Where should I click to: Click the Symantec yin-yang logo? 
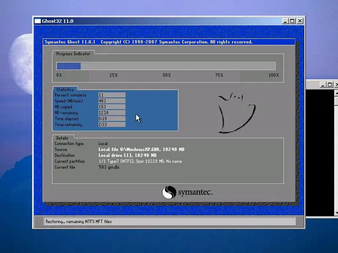(x=169, y=192)
